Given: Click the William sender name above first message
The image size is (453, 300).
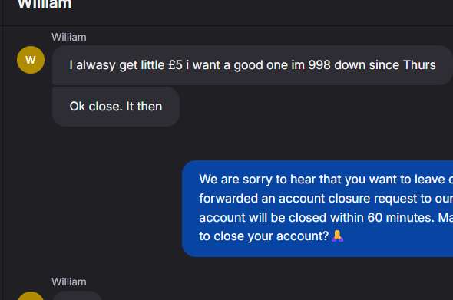Looking at the screenshot, I should coord(69,37).
